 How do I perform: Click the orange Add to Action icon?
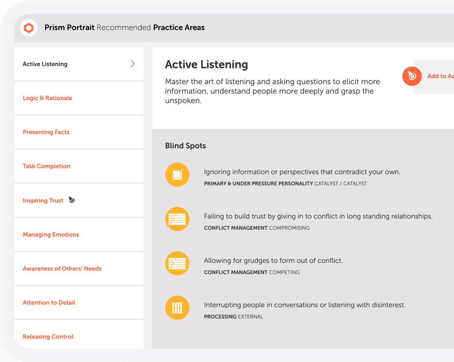[412, 76]
